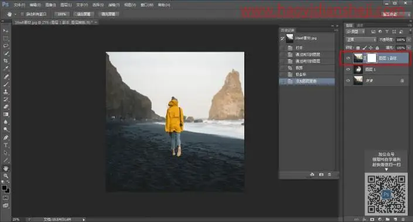Select the History Brush tool
This screenshot has height=222, width=413.
click(x=5, y=100)
